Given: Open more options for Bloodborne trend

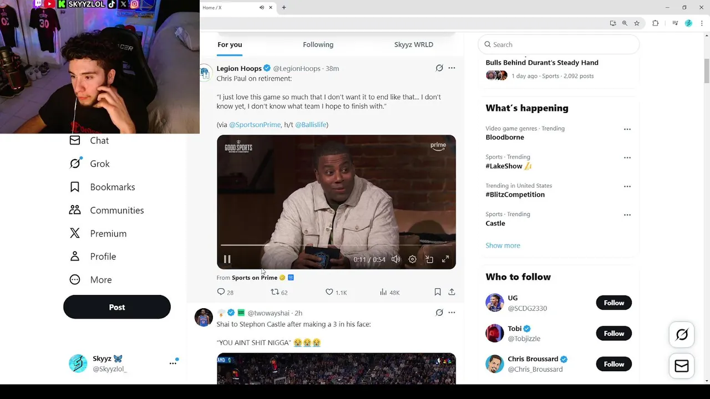Looking at the screenshot, I should [627, 129].
